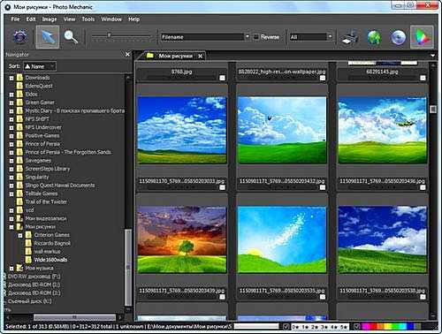This screenshot has width=442, height=334.
Task: Tick checkbox of image ending 05850203432.jpg
Action: click(x=323, y=187)
